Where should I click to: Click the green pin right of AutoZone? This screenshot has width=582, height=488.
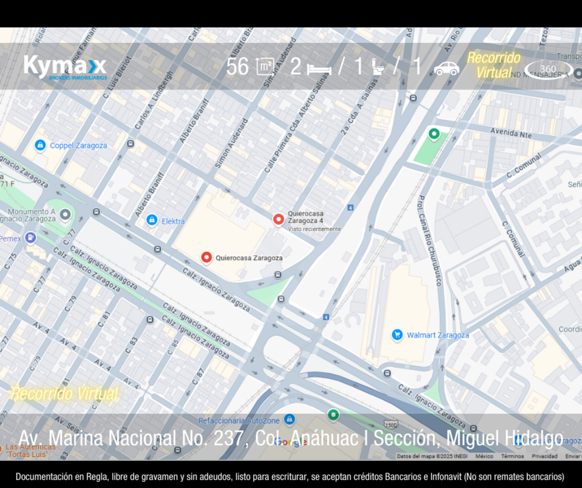click(x=333, y=415)
